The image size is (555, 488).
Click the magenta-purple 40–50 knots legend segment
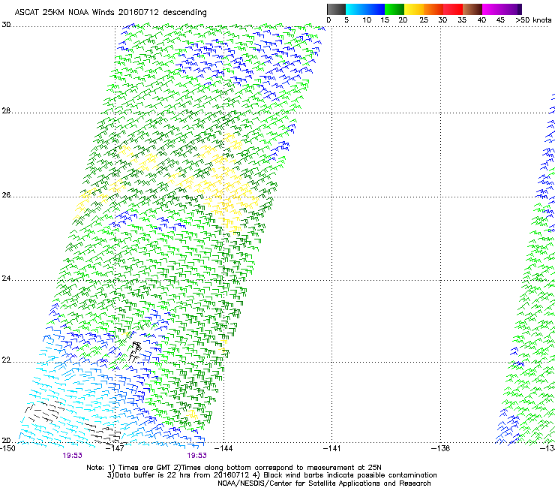coord(502,9)
